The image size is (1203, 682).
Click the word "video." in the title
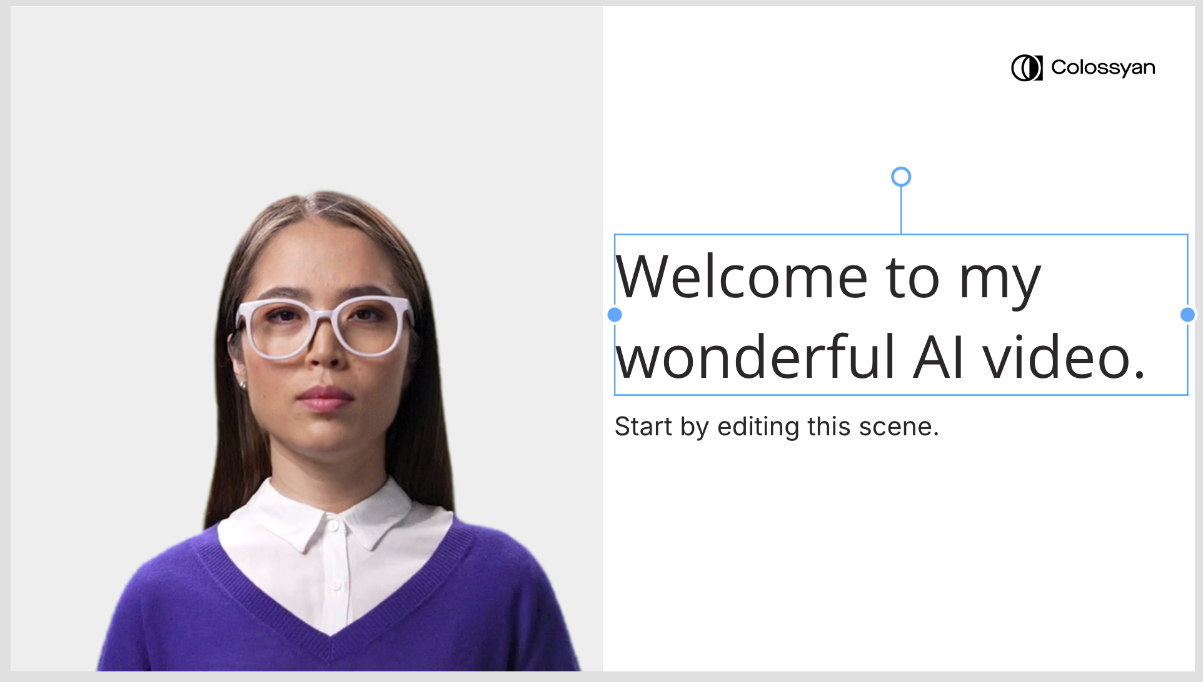[x=1064, y=357]
